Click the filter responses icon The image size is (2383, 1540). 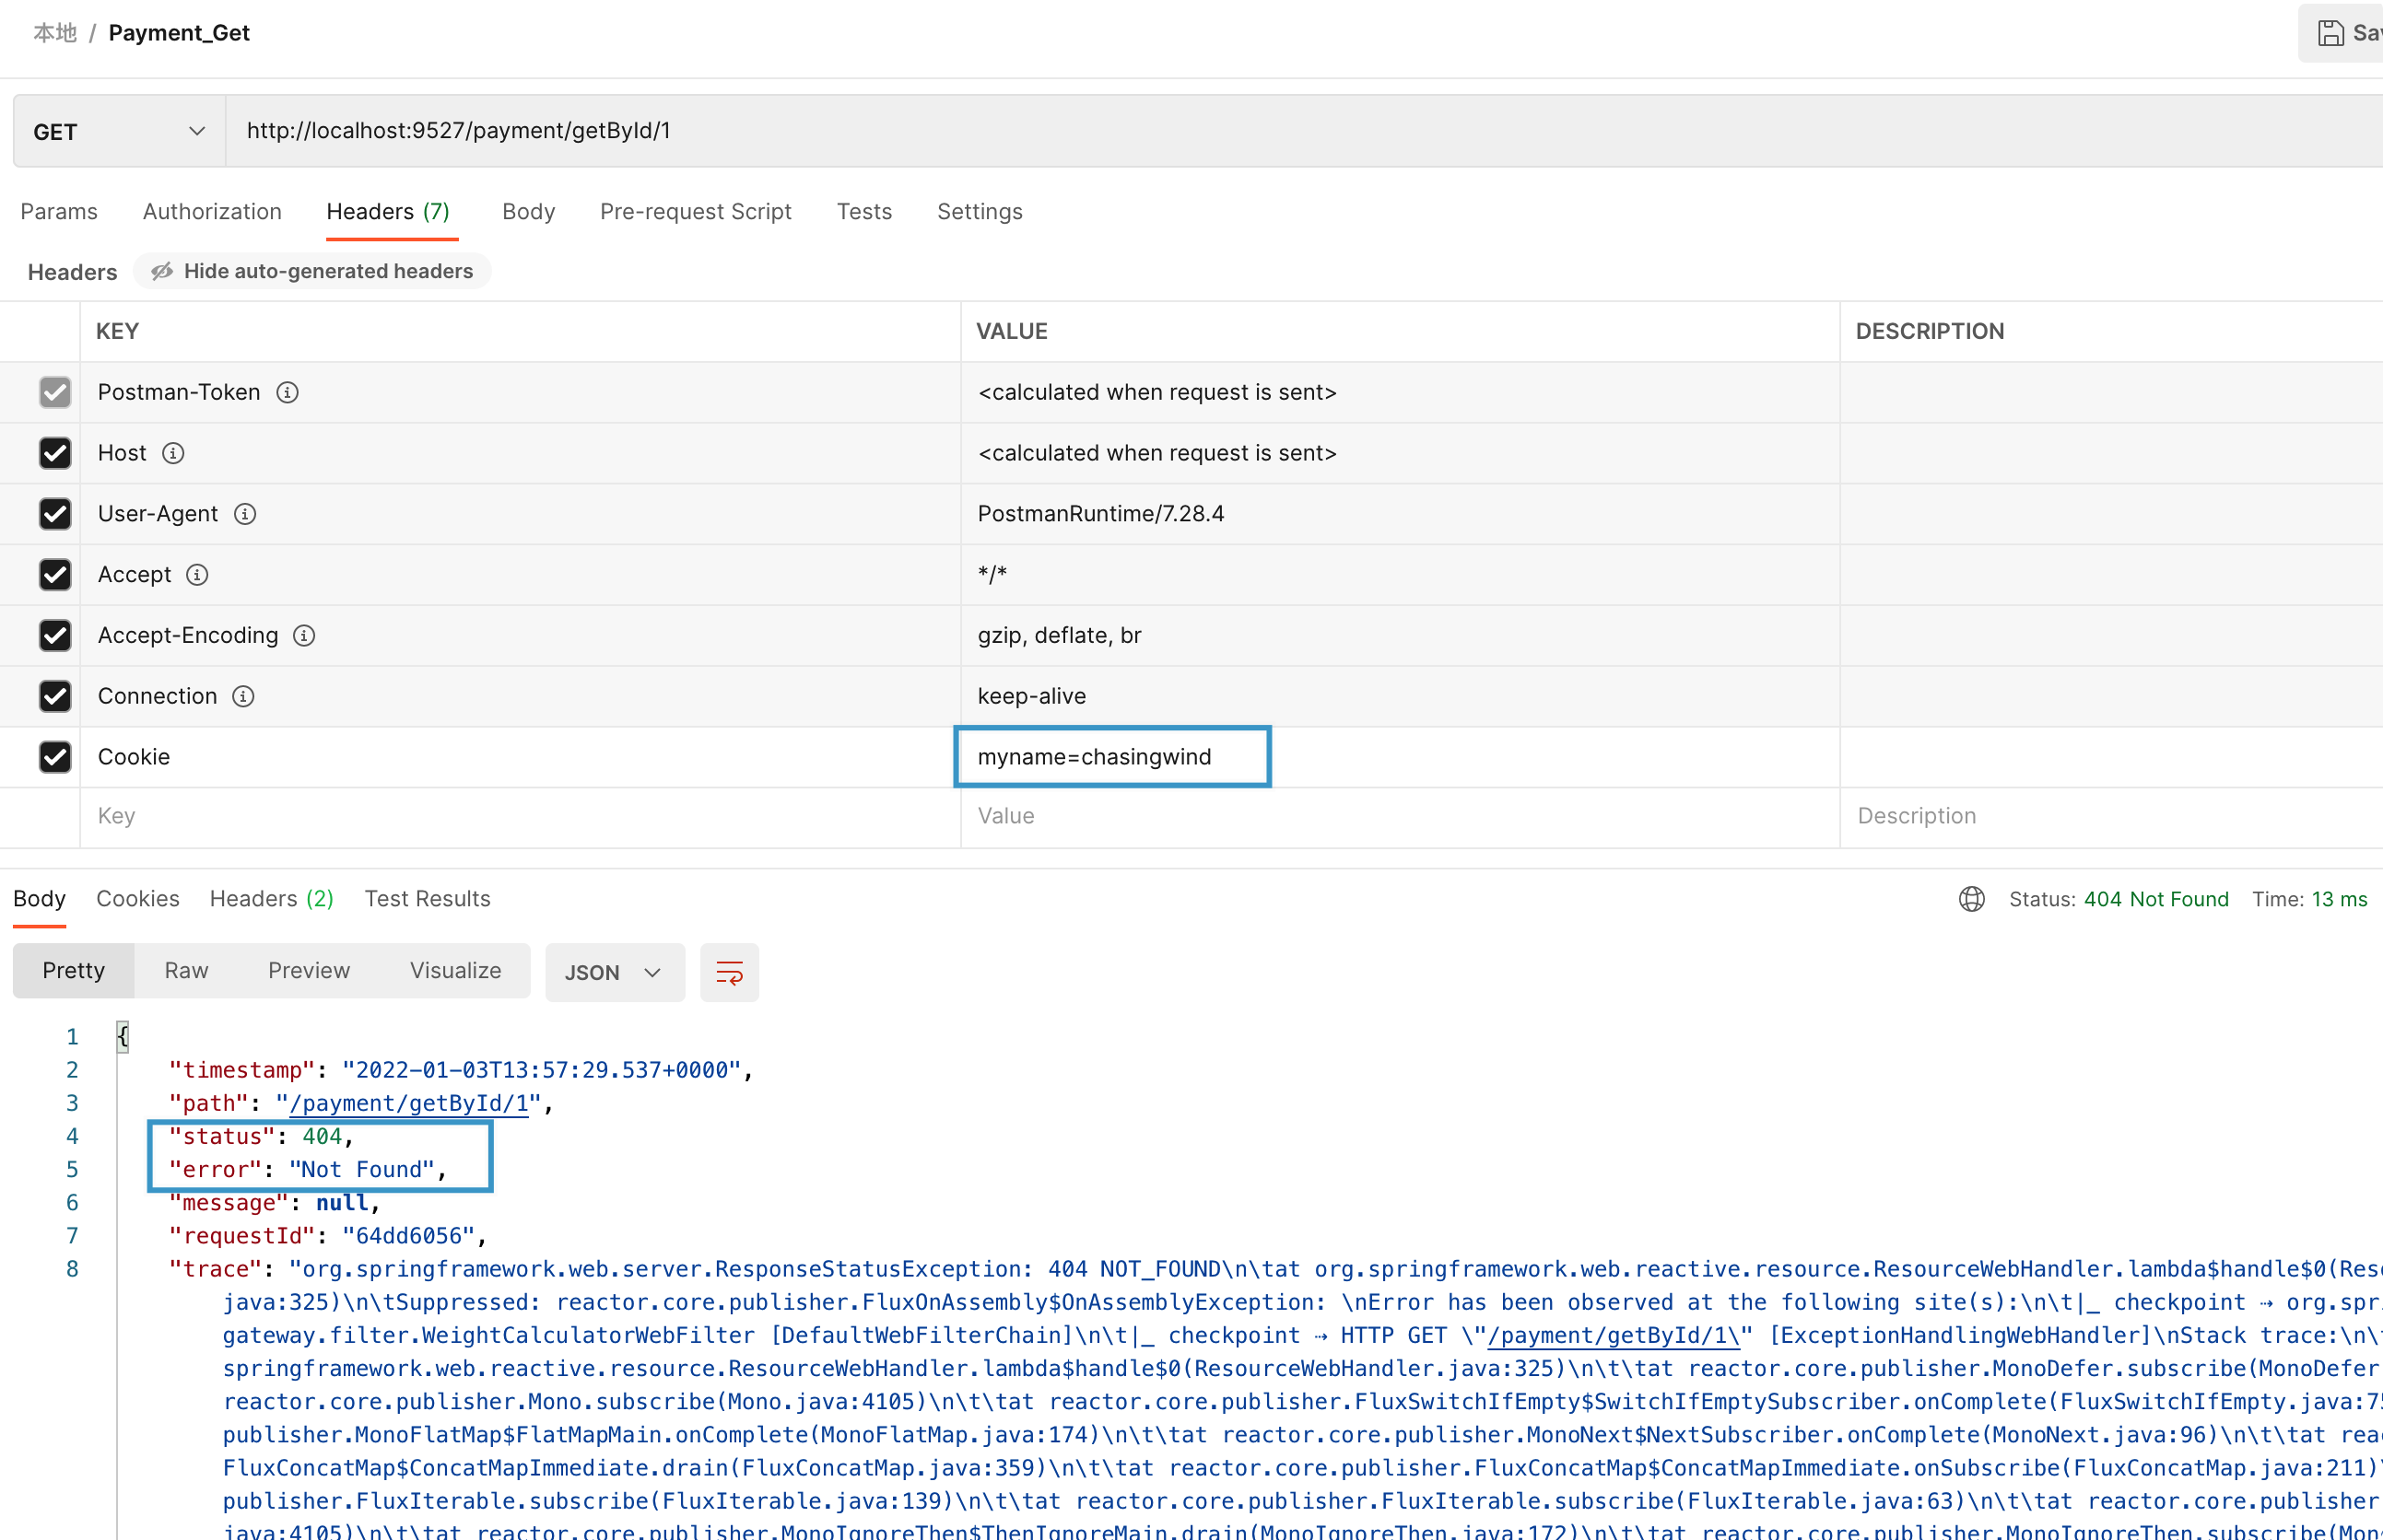click(x=728, y=971)
